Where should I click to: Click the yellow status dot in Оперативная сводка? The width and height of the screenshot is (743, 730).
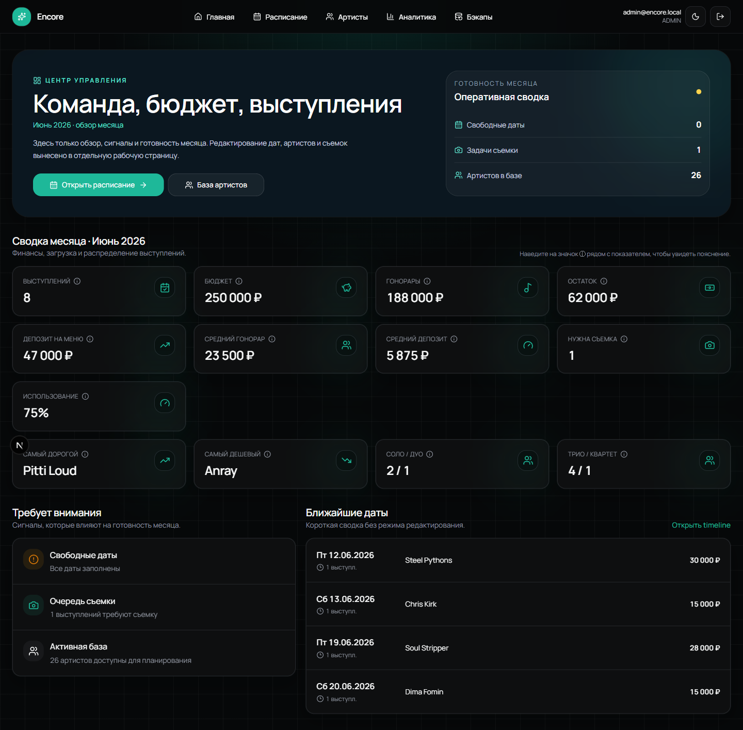[699, 92]
